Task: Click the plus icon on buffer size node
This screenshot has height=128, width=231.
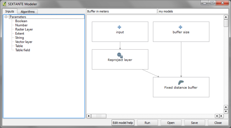Action: point(181,27)
